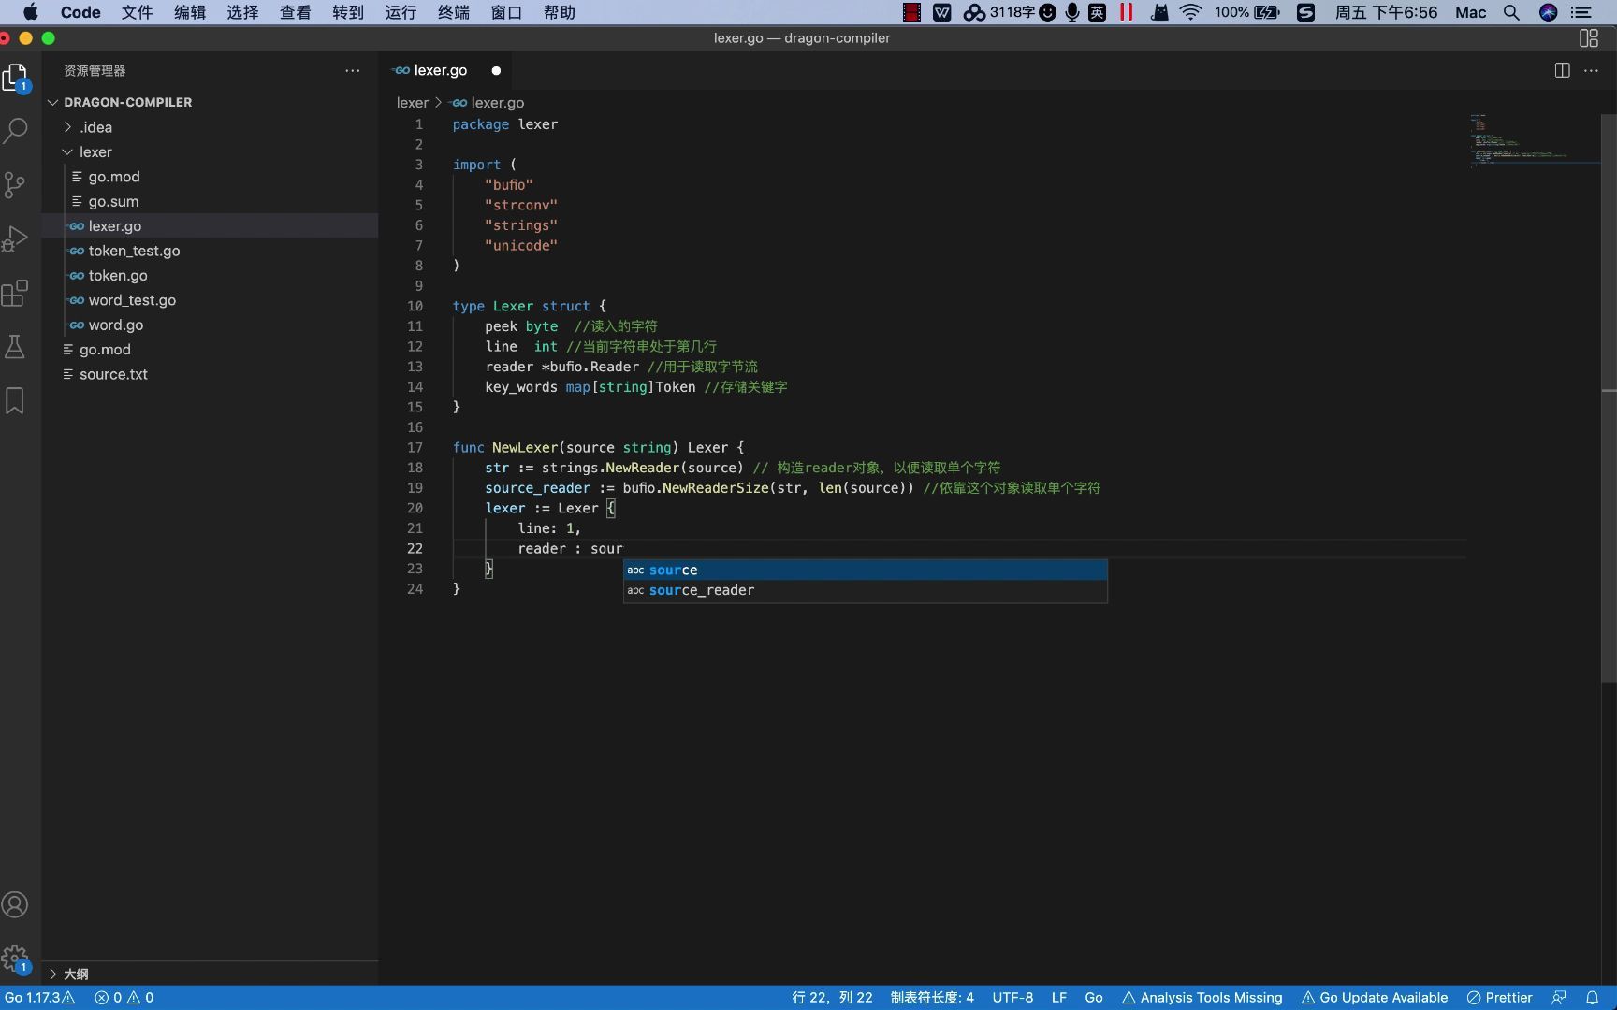Open the 选择 menu
1617x1010 pixels.
242,12
